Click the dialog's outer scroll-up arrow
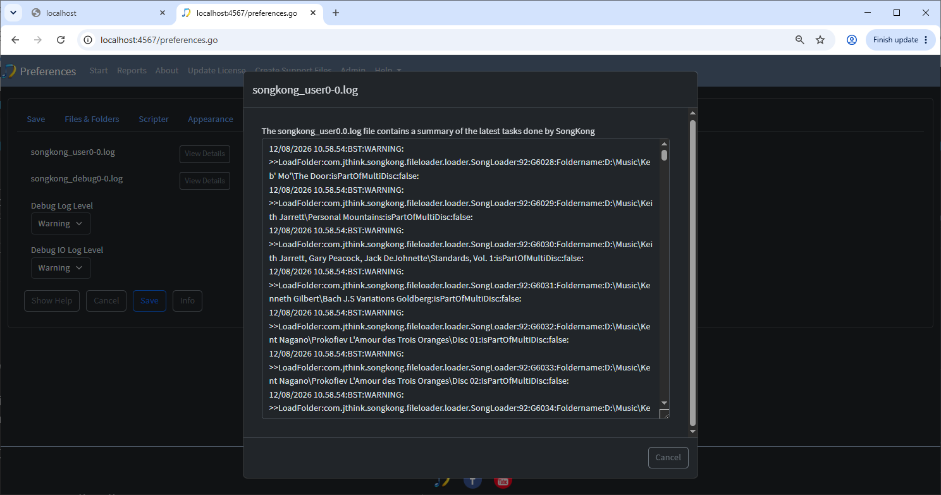Viewport: 941px width, 495px height. tap(692, 113)
